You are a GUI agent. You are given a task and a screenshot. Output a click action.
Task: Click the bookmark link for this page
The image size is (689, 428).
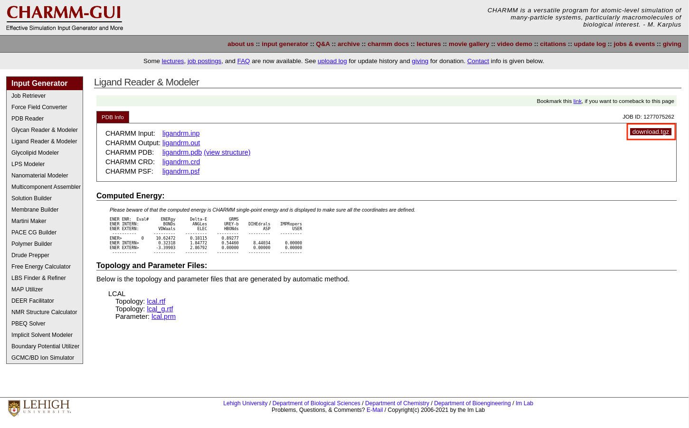[577, 101]
